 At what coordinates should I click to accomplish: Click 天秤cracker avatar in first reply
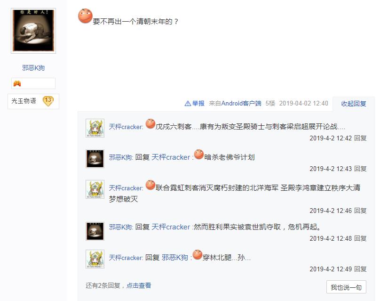[95, 128]
